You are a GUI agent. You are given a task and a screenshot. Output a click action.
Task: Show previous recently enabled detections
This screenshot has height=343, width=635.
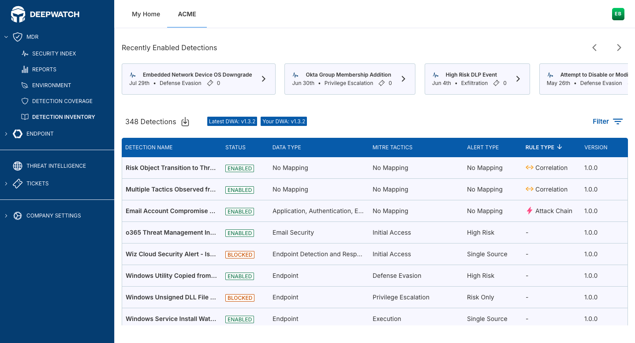[594, 48]
